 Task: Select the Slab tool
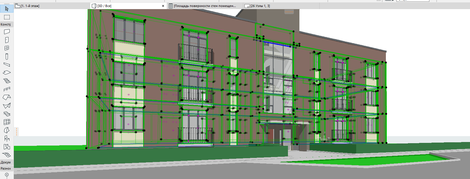[x=7, y=72]
